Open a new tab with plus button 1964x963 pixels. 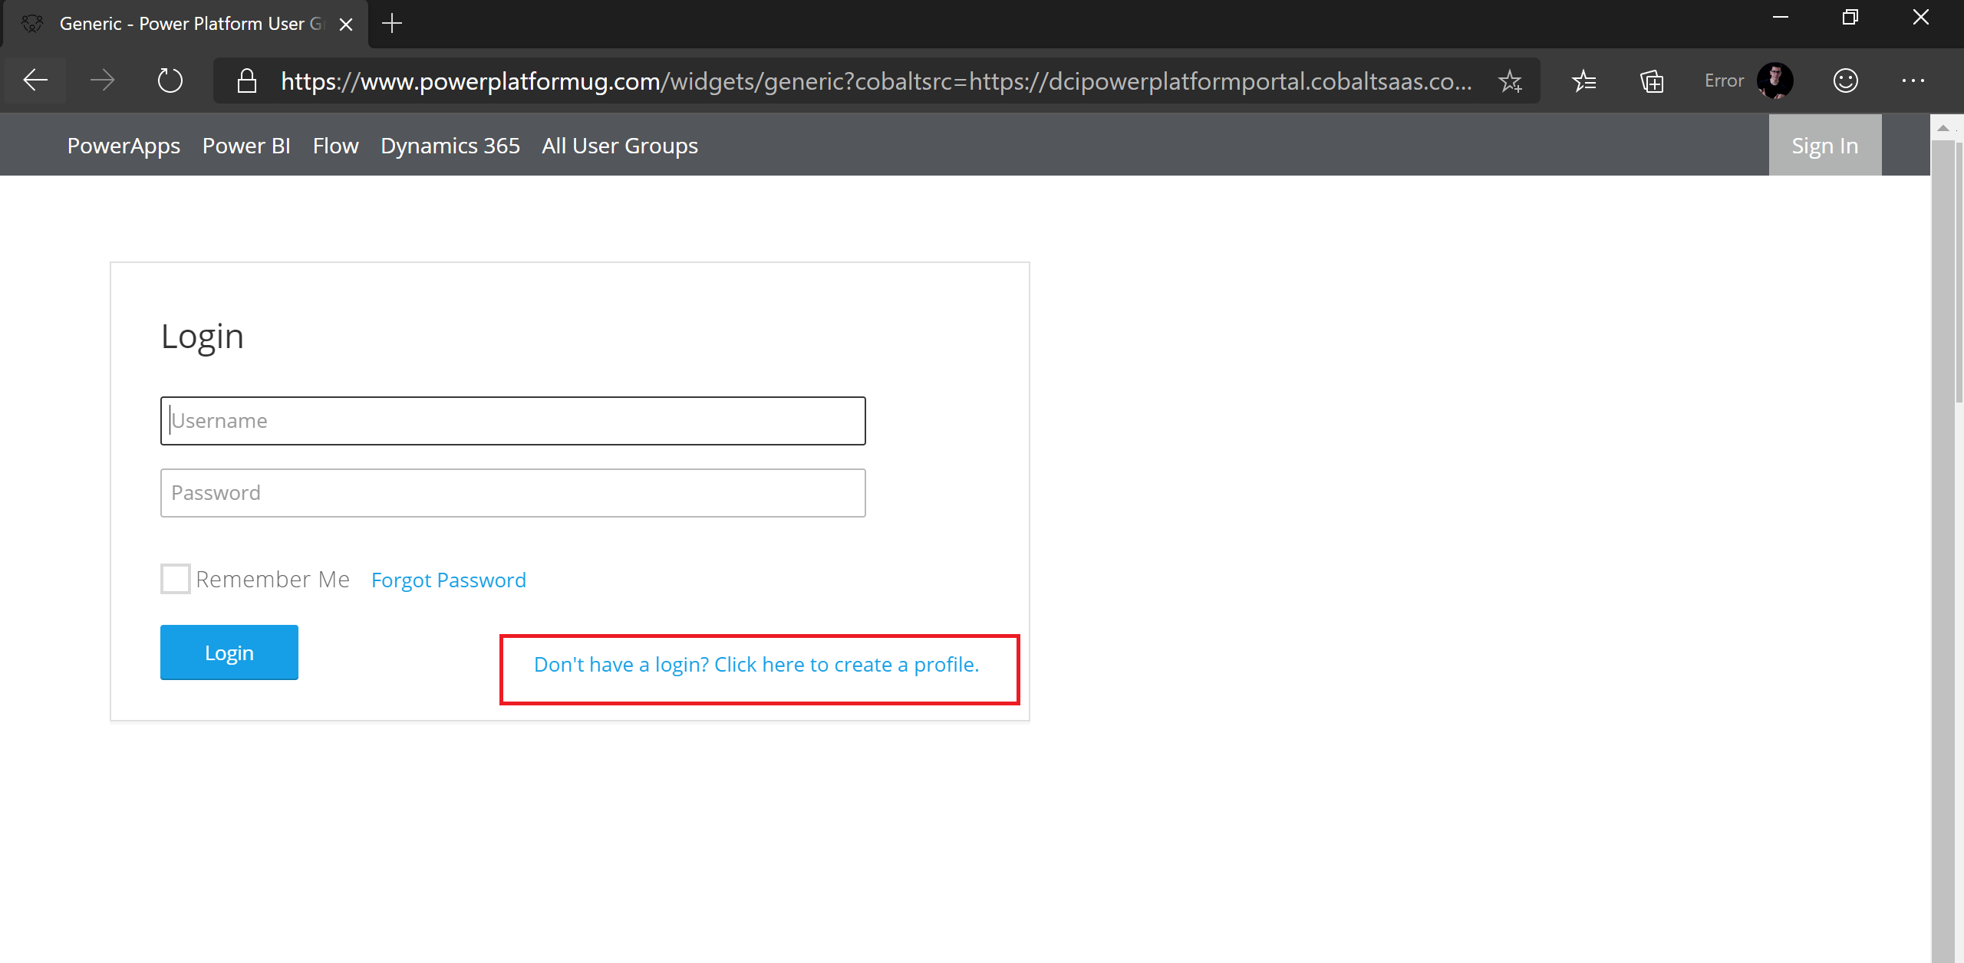coord(392,24)
